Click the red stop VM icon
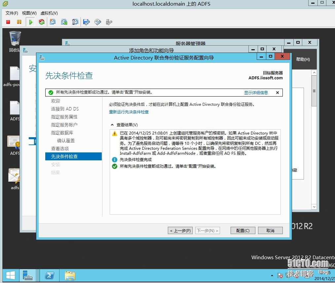Viewport: 335px width, 283px height. [x=8, y=22]
